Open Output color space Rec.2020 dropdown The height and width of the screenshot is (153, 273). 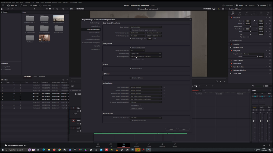pyautogui.click(x=137, y=36)
